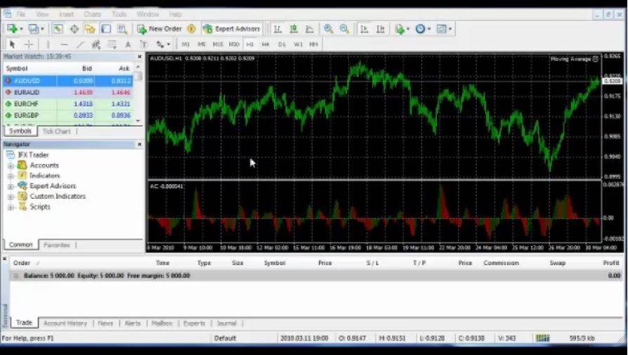Click the Market Watch vertical scrollbar

pyautogui.click(x=138, y=93)
